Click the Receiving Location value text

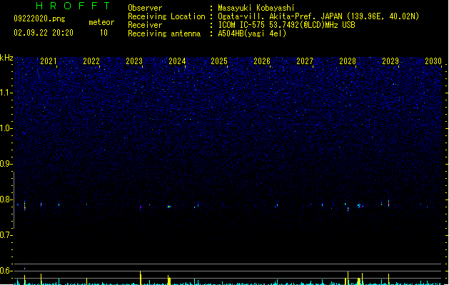[x=318, y=16]
